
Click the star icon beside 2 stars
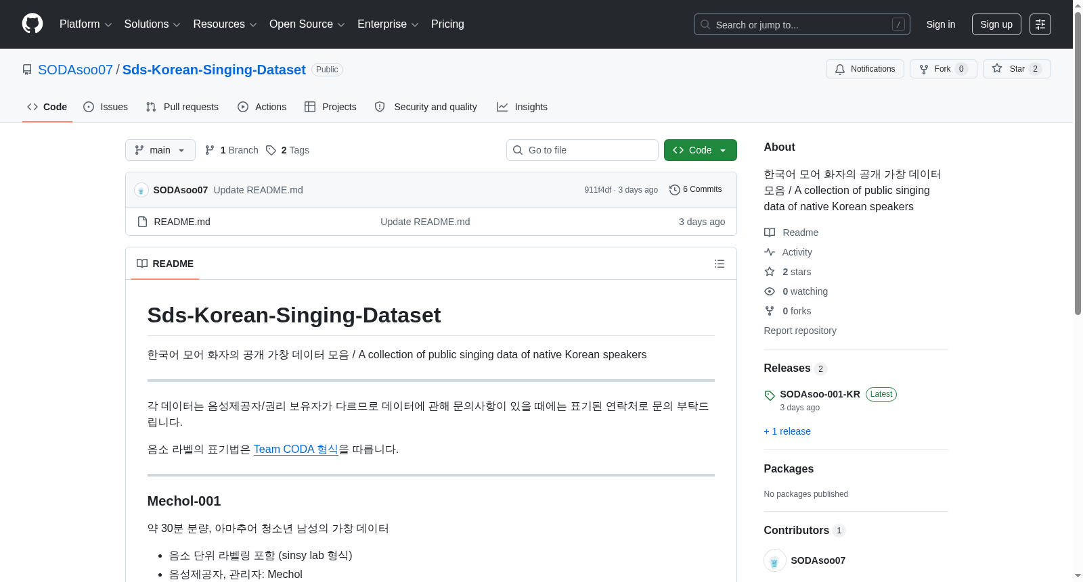[770, 272]
